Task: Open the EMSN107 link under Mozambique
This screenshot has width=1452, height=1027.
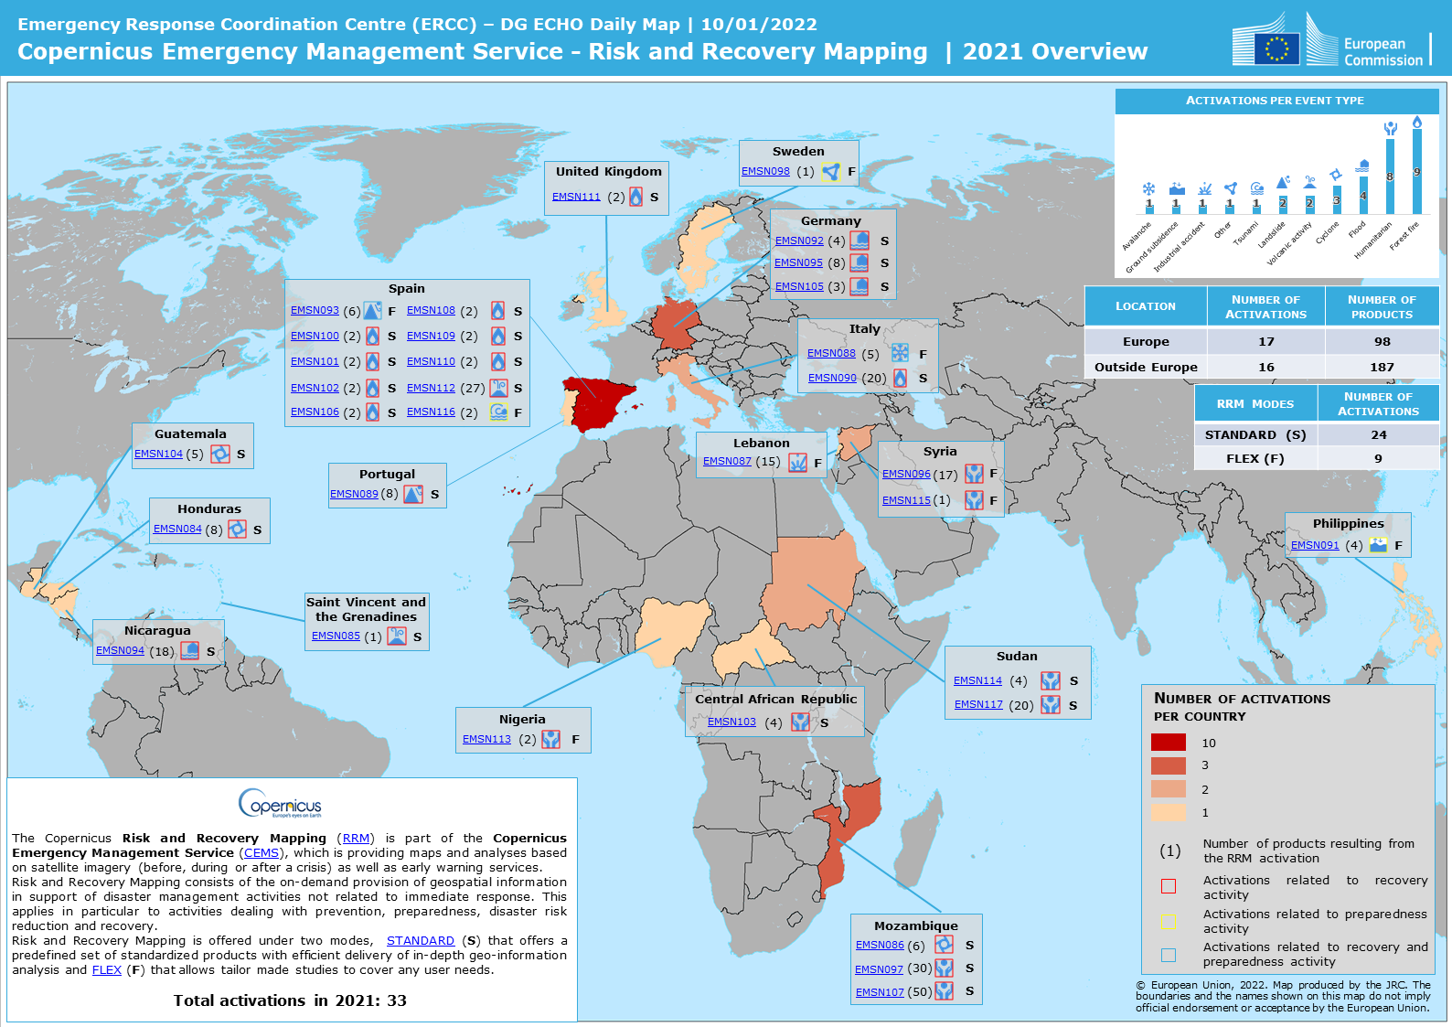Action: click(x=880, y=992)
